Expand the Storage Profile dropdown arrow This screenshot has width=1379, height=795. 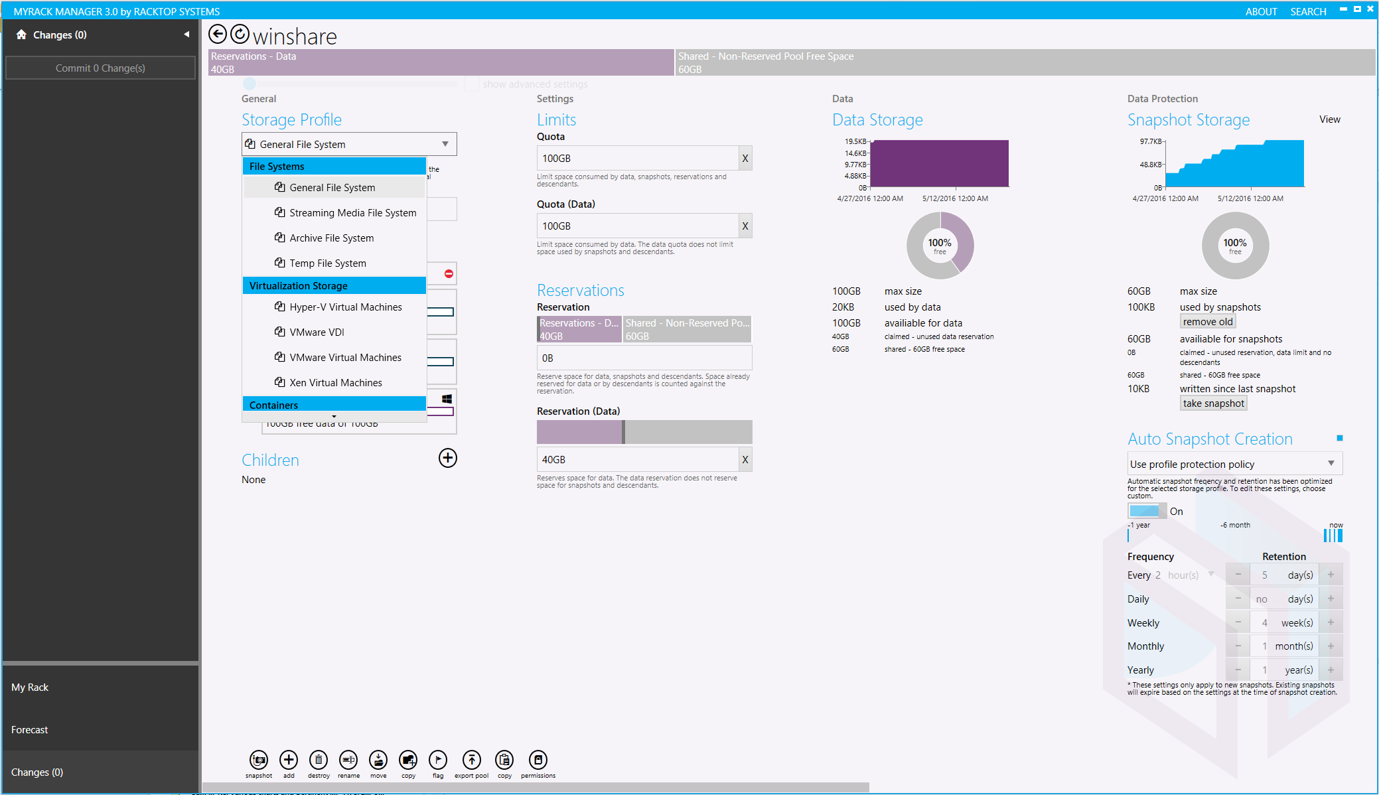click(x=445, y=144)
